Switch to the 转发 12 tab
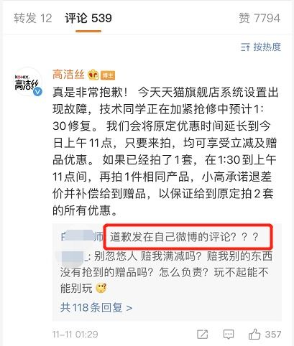The height and width of the screenshot is (346, 294). 33,19
